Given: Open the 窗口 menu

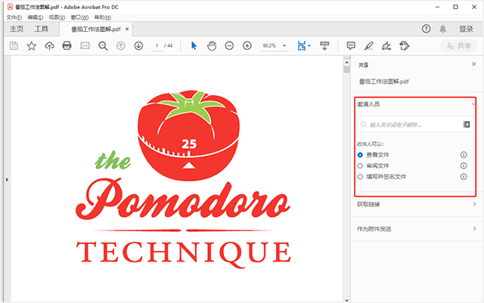Looking at the screenshot, I should 79,17.
